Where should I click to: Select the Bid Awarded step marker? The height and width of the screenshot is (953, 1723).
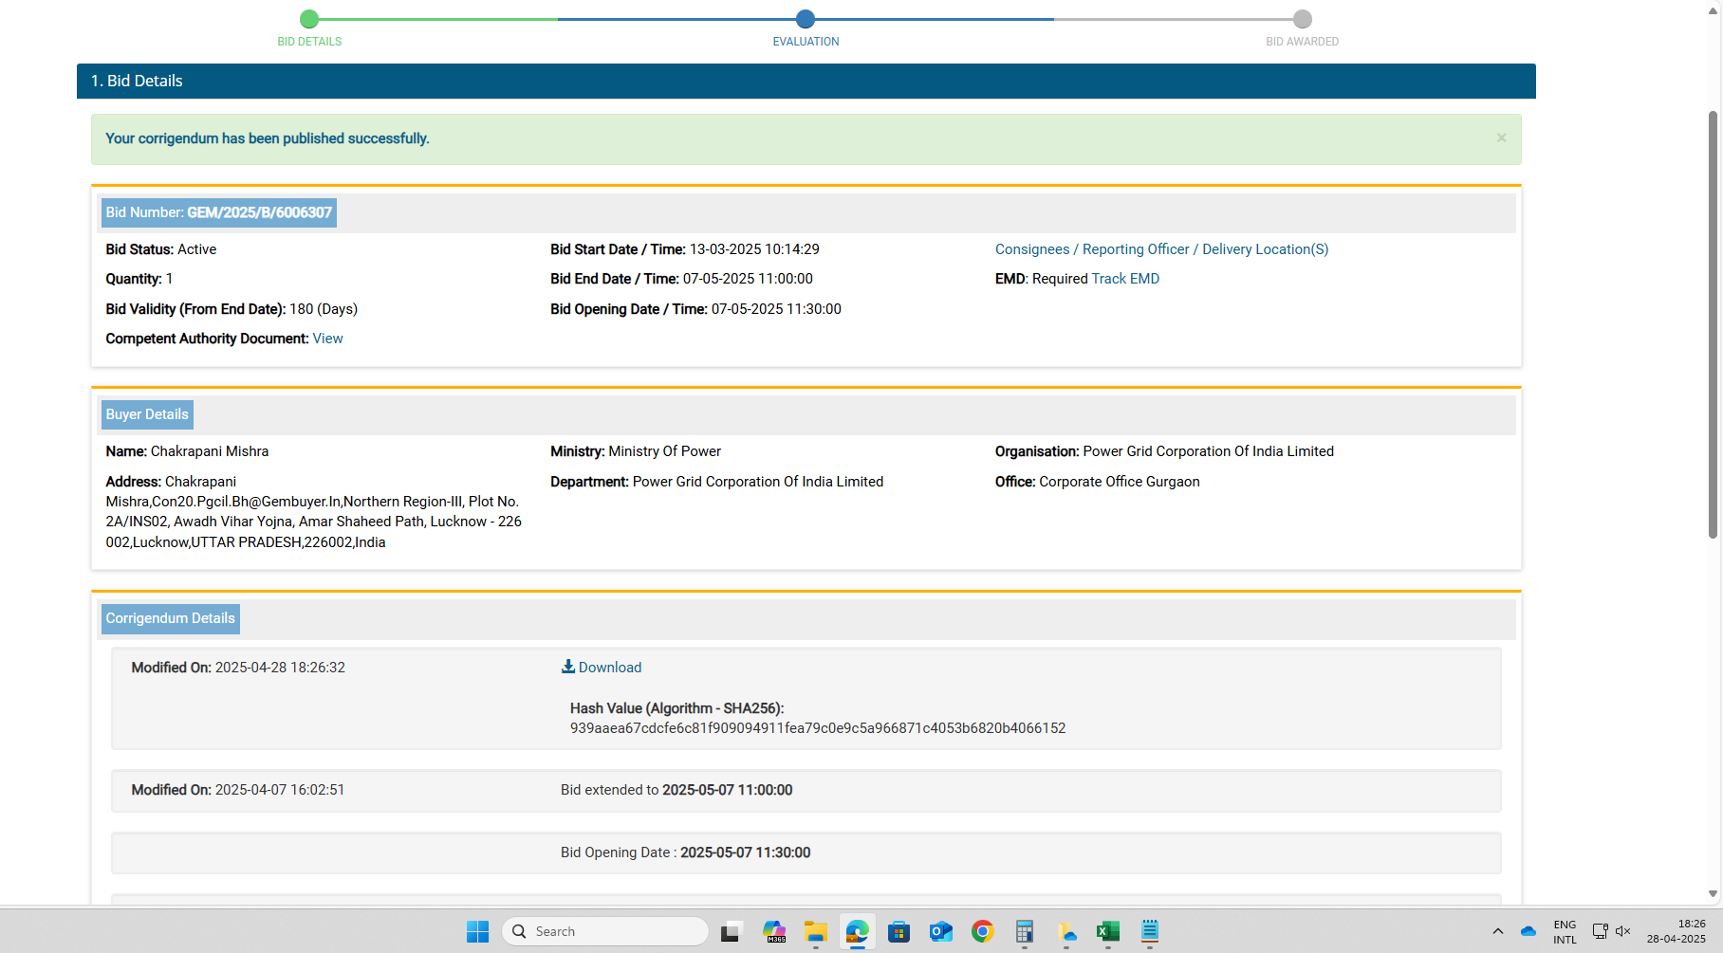(1302, 19)
